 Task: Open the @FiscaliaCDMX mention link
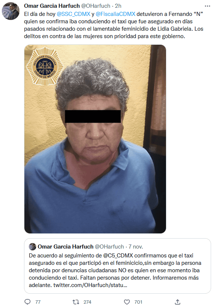click(115, 14)
